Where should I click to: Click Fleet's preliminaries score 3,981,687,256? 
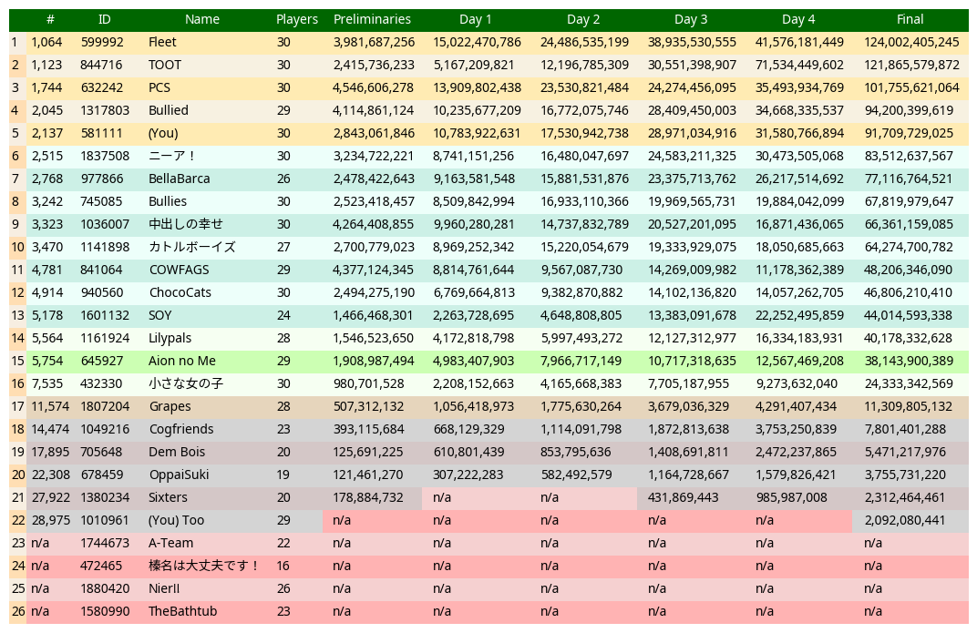pyautogui.click(x=374, y=42)
